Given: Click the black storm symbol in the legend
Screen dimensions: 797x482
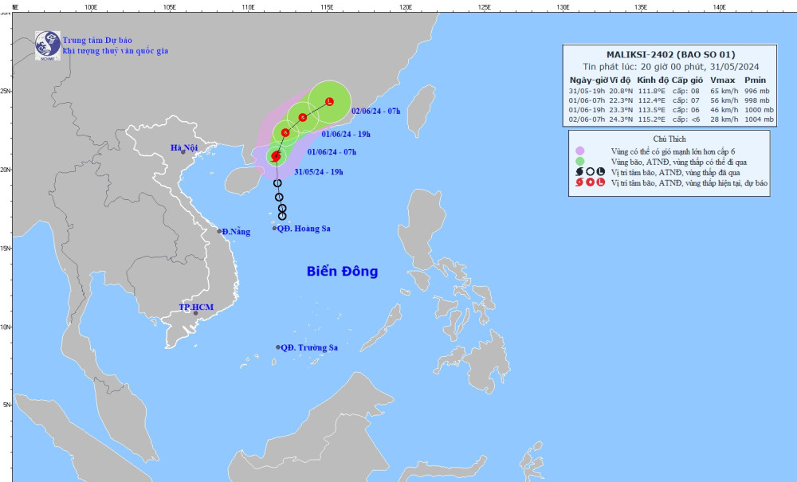Looking at the screenshot, I should pos(579,172).
